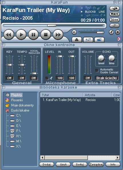This screenshot has width=123, height=170.
Task: Click the left arrow of horizontal scrollbar
Action: tap(43, 157)
